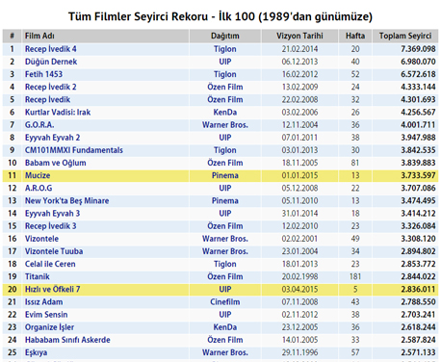Open the highlighted Mucize film link
Screen dimensions: 441x362
pyautogui.click(x=38, y=175)
